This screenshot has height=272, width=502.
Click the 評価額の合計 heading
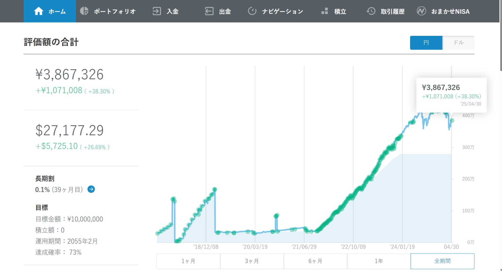coord(51,42)
